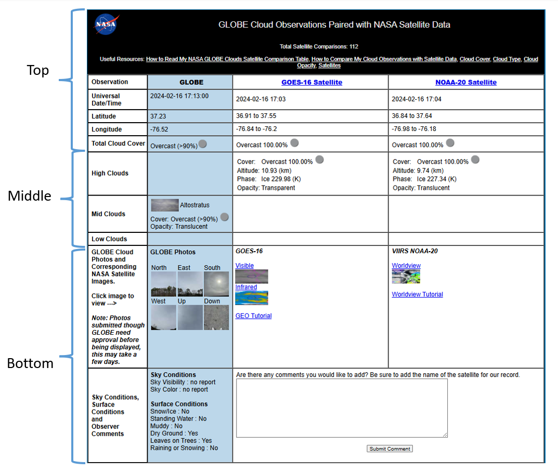Click the NASA logo in the header
This screenshot has height=472, width=558.
point(106,24)
